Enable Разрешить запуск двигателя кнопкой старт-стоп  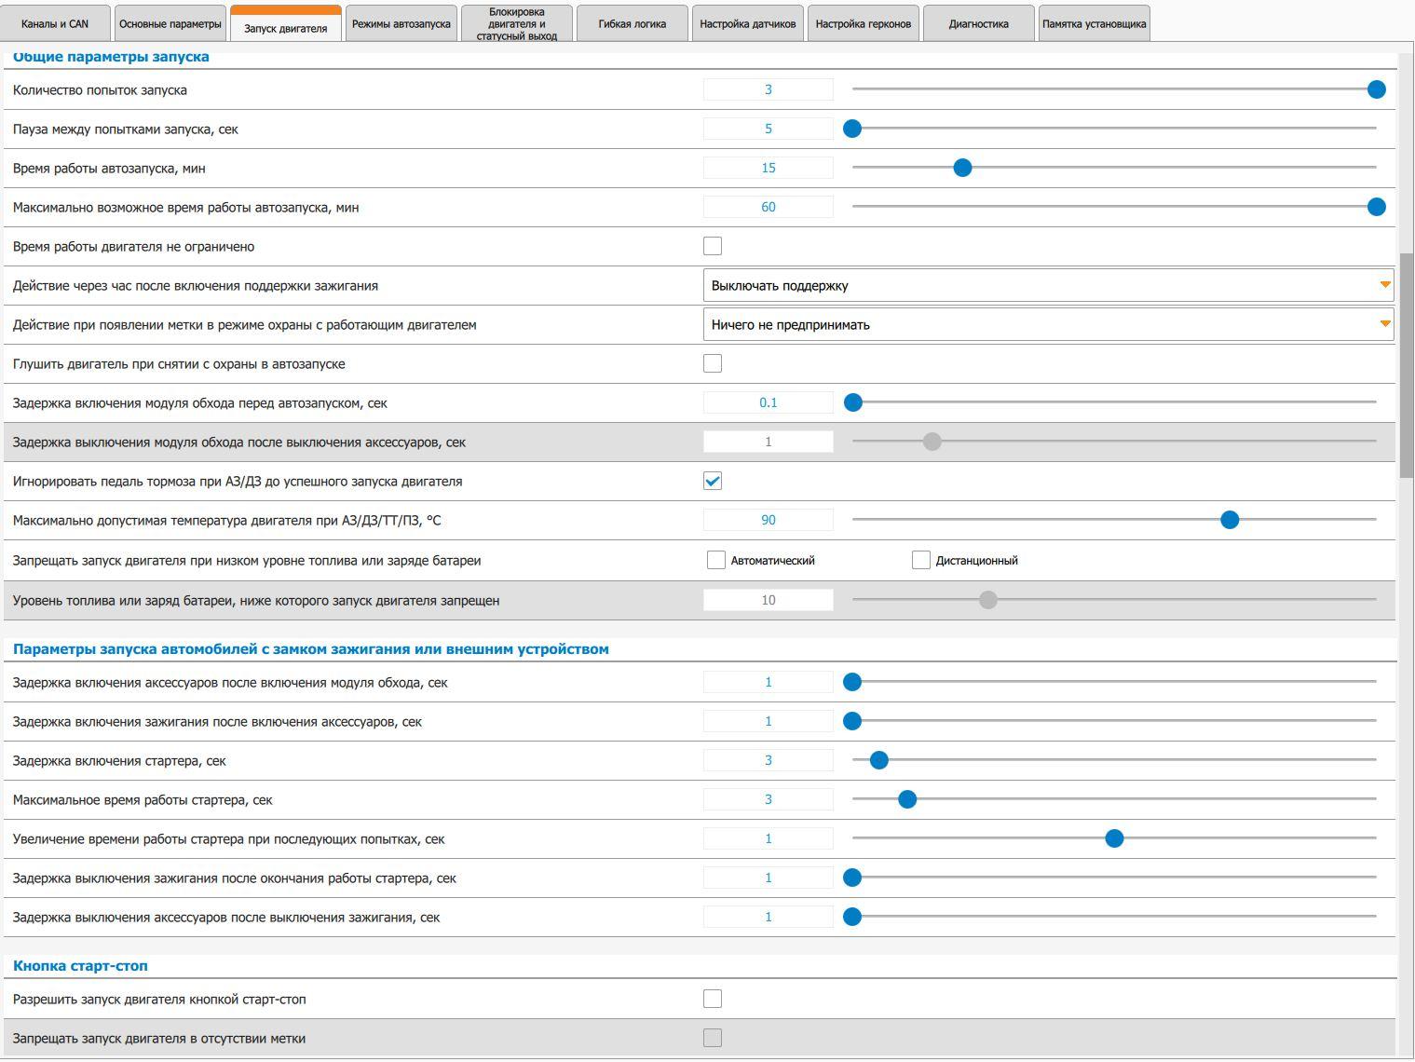713,999
